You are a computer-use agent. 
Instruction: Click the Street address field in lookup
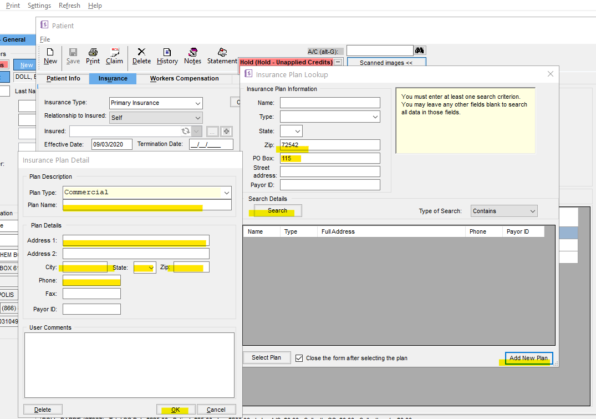[330, 171]
